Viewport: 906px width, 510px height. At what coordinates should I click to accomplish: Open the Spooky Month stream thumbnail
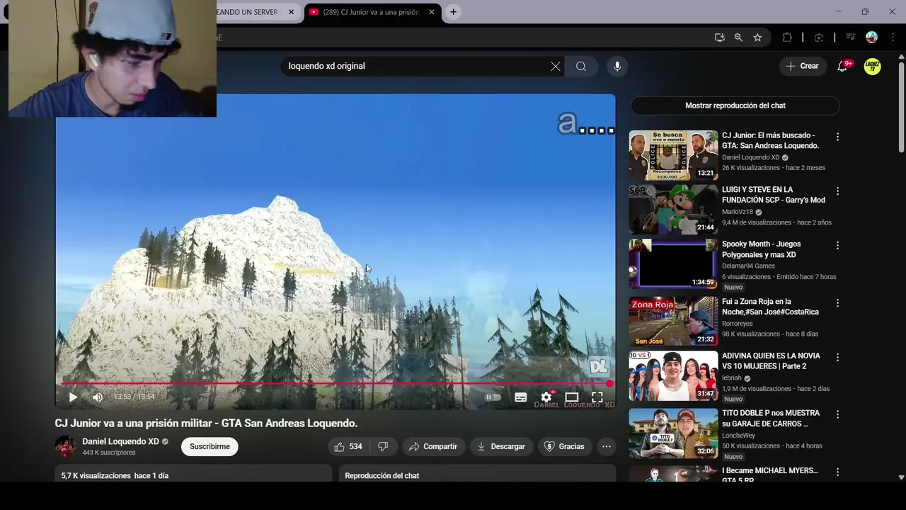point(673,263)
